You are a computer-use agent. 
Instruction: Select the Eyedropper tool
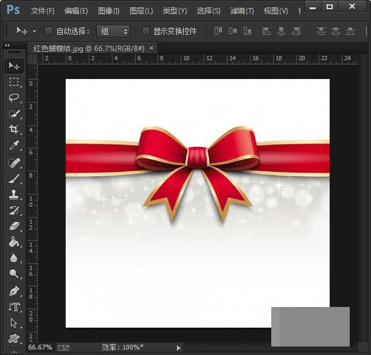pos(13,146)
